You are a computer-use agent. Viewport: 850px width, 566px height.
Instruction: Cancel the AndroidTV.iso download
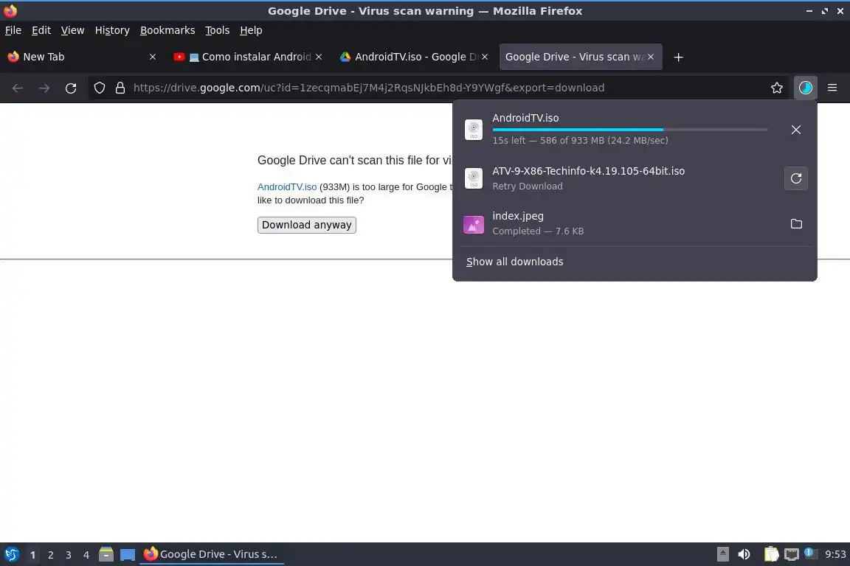[796, 130]
